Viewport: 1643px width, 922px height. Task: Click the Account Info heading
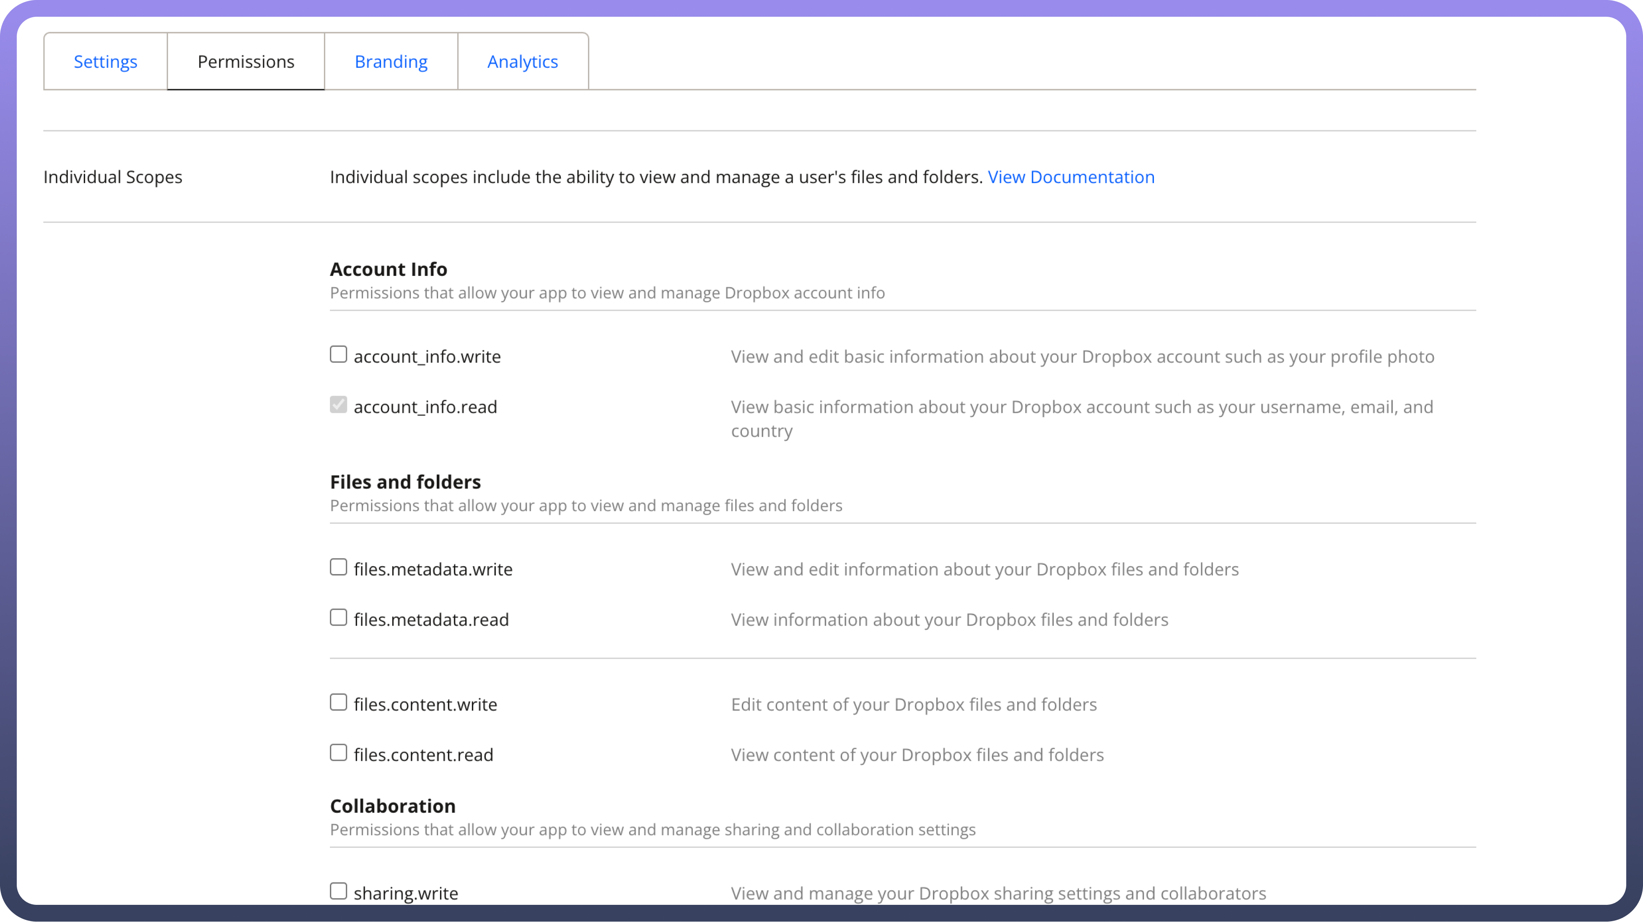[389, 269]
